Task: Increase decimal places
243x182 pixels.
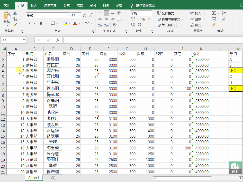Action: coord(133,25)
